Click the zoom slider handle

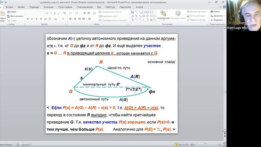point(206,145)
